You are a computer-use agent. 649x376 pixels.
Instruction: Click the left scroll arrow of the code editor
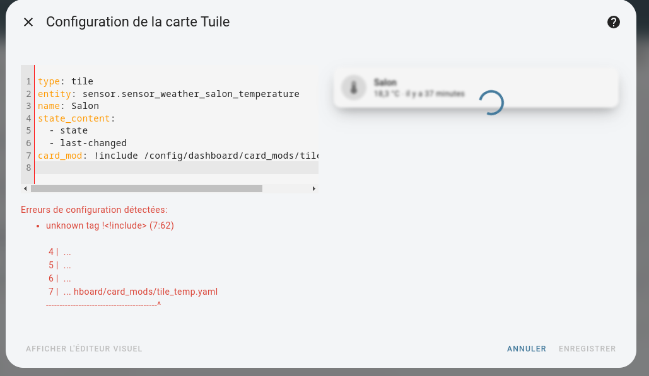25,189
